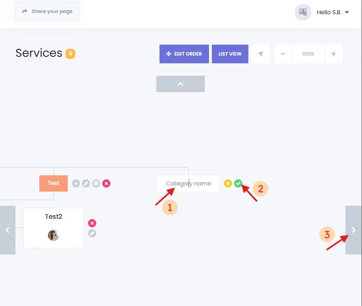This screenshot has width=362, height=306.
Task: Delete Test category with the red X icon
Action: pyautogui.click(x=106, y=183)
